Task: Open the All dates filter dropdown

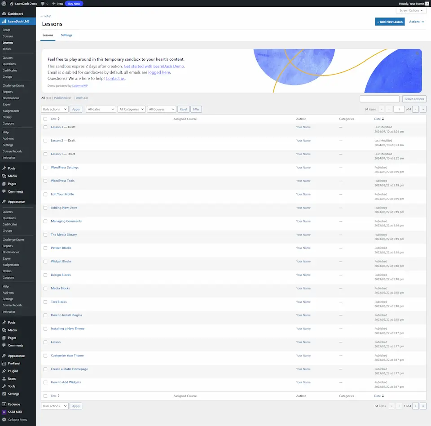Action: (x=101, y=109)
